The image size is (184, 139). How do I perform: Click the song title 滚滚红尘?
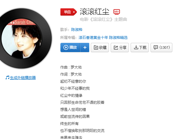[x=94, y=12]
